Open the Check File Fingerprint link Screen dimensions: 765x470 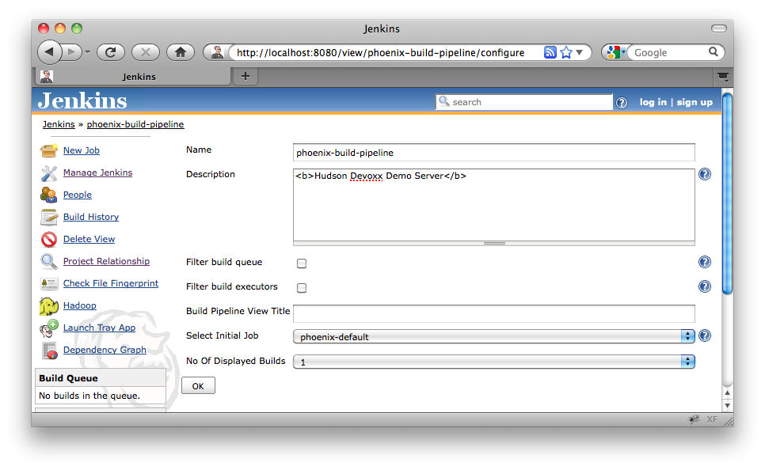click(x=111, y=283)
